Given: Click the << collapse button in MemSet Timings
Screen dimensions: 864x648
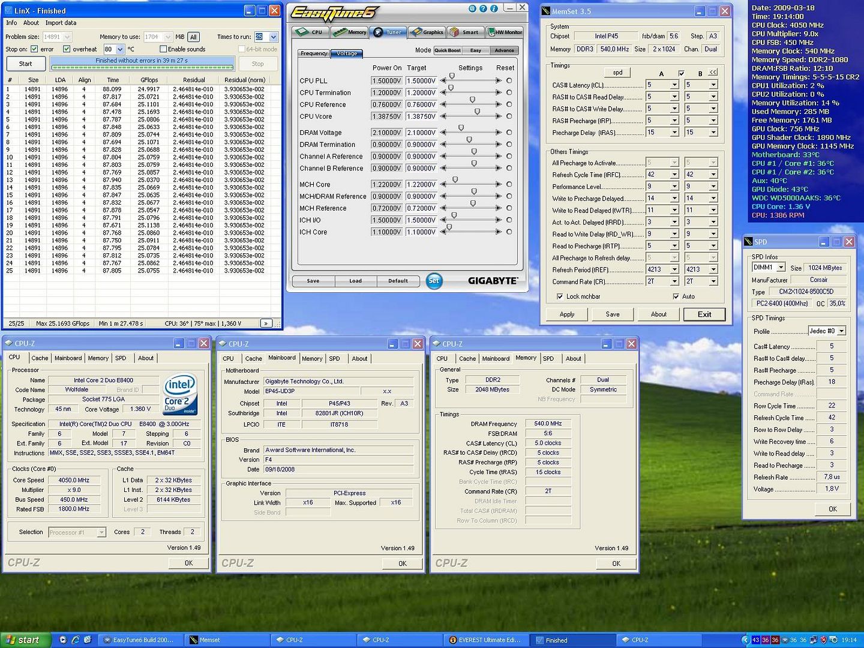Looking at the screenshot, I should click(x=713, y=72).
